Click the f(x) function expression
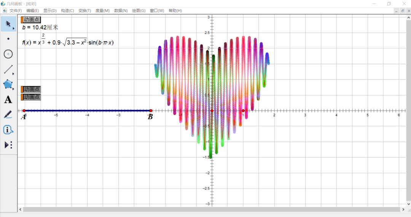This screenshot has height=217, width=411. [68, 43]
